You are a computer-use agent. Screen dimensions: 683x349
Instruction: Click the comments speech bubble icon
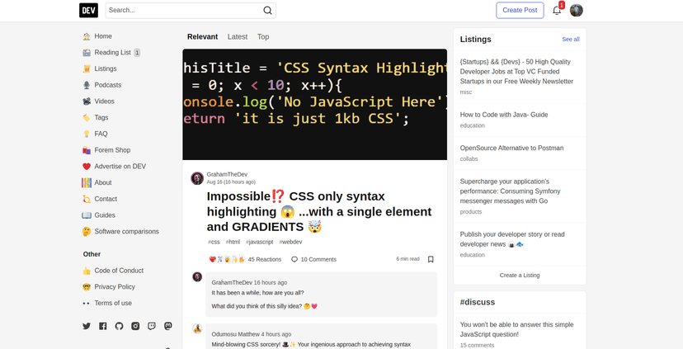tap(294, 259)
